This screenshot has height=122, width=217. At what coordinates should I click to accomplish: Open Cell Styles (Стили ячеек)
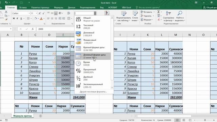coord(135,16)
